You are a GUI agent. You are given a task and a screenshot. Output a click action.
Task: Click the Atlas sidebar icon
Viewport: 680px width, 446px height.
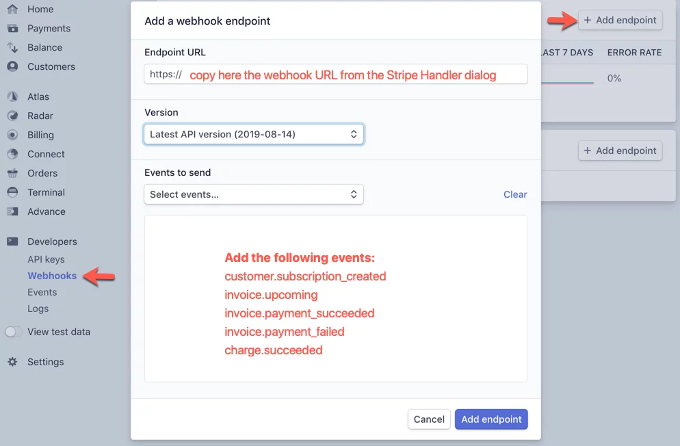tap(12, 97)
